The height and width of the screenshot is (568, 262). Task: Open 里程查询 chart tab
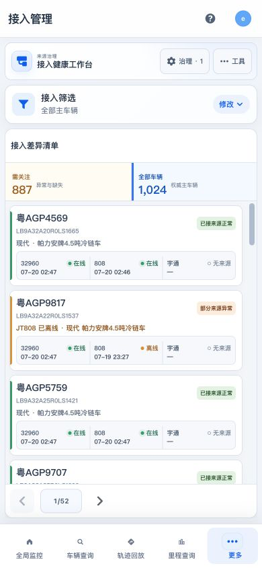click(182, 548)
